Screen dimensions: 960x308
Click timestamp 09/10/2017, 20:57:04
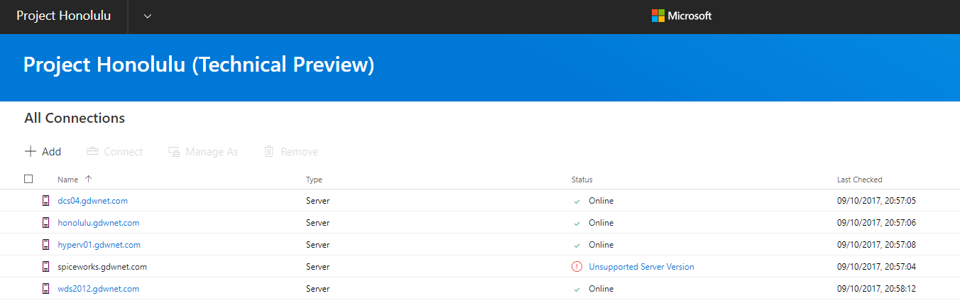pos(876,267)
